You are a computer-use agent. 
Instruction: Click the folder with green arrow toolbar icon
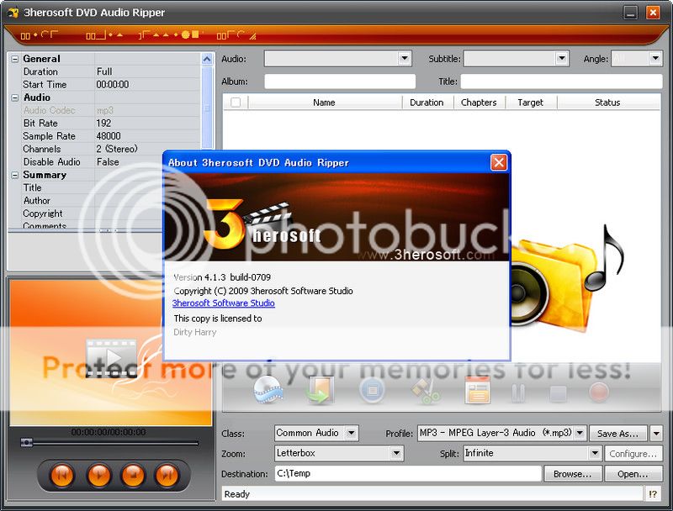click(x=320, y=390)
